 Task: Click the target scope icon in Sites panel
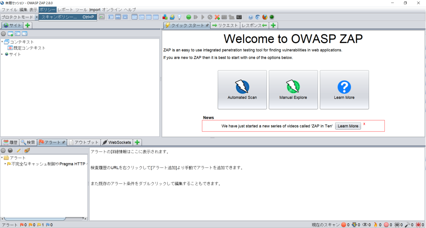point(3,34)
